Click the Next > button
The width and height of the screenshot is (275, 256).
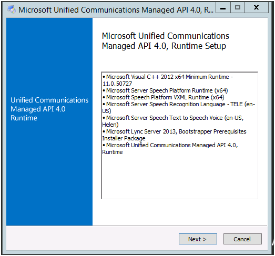198,239
